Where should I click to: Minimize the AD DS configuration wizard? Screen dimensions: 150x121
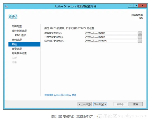tap(130, 6)
